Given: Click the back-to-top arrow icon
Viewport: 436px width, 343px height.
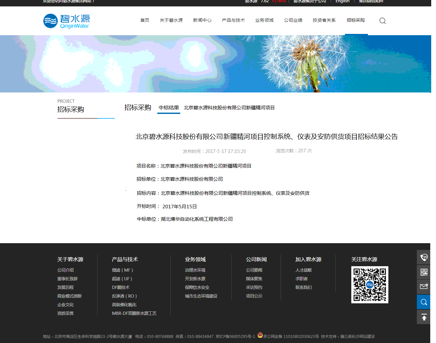Looking at the screenshot, I should [x=424, y=317].
